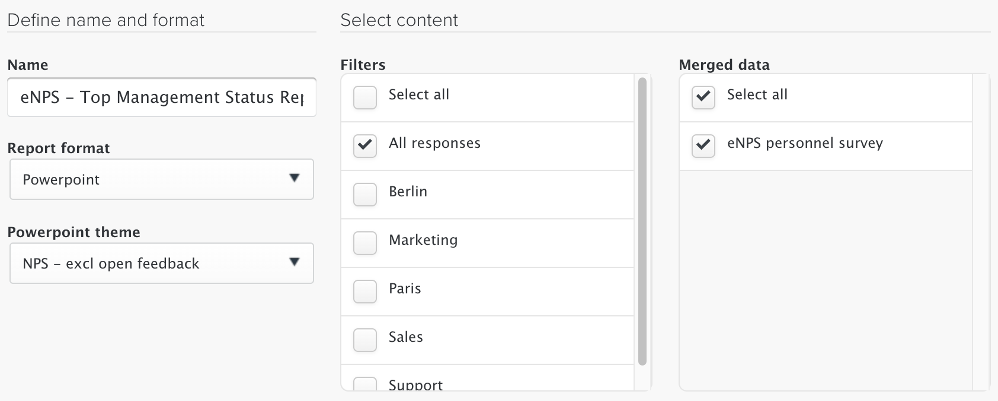Click the Paris label text
Screen dimensions: 998x401
(405, 289)
